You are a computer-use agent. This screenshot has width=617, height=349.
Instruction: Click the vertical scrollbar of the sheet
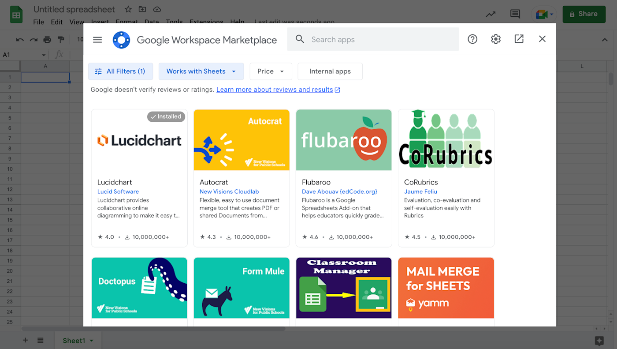[x=611, y=79]
